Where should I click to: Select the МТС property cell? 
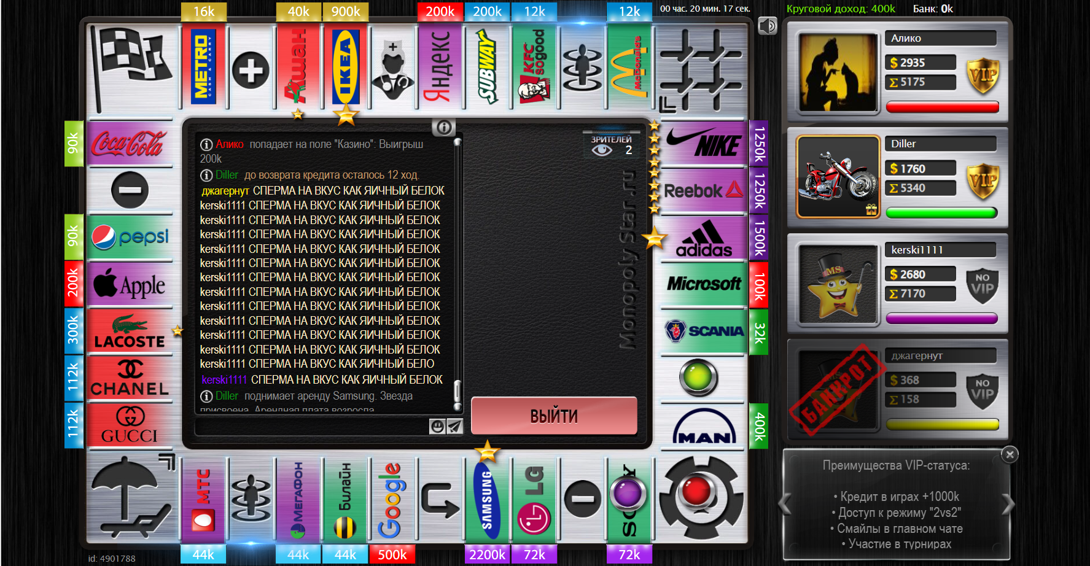click(x=204, y=498)
